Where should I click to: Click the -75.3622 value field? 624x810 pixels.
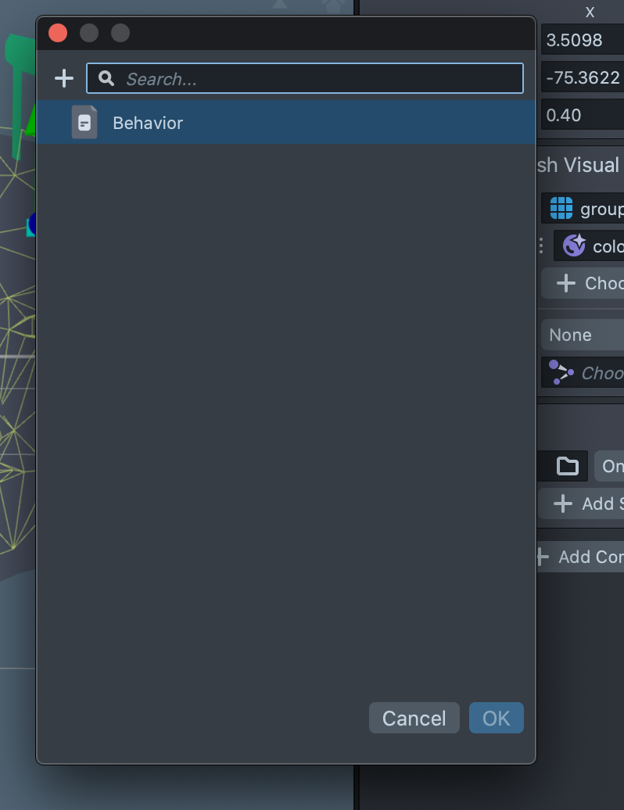click(x=583, y=77)
